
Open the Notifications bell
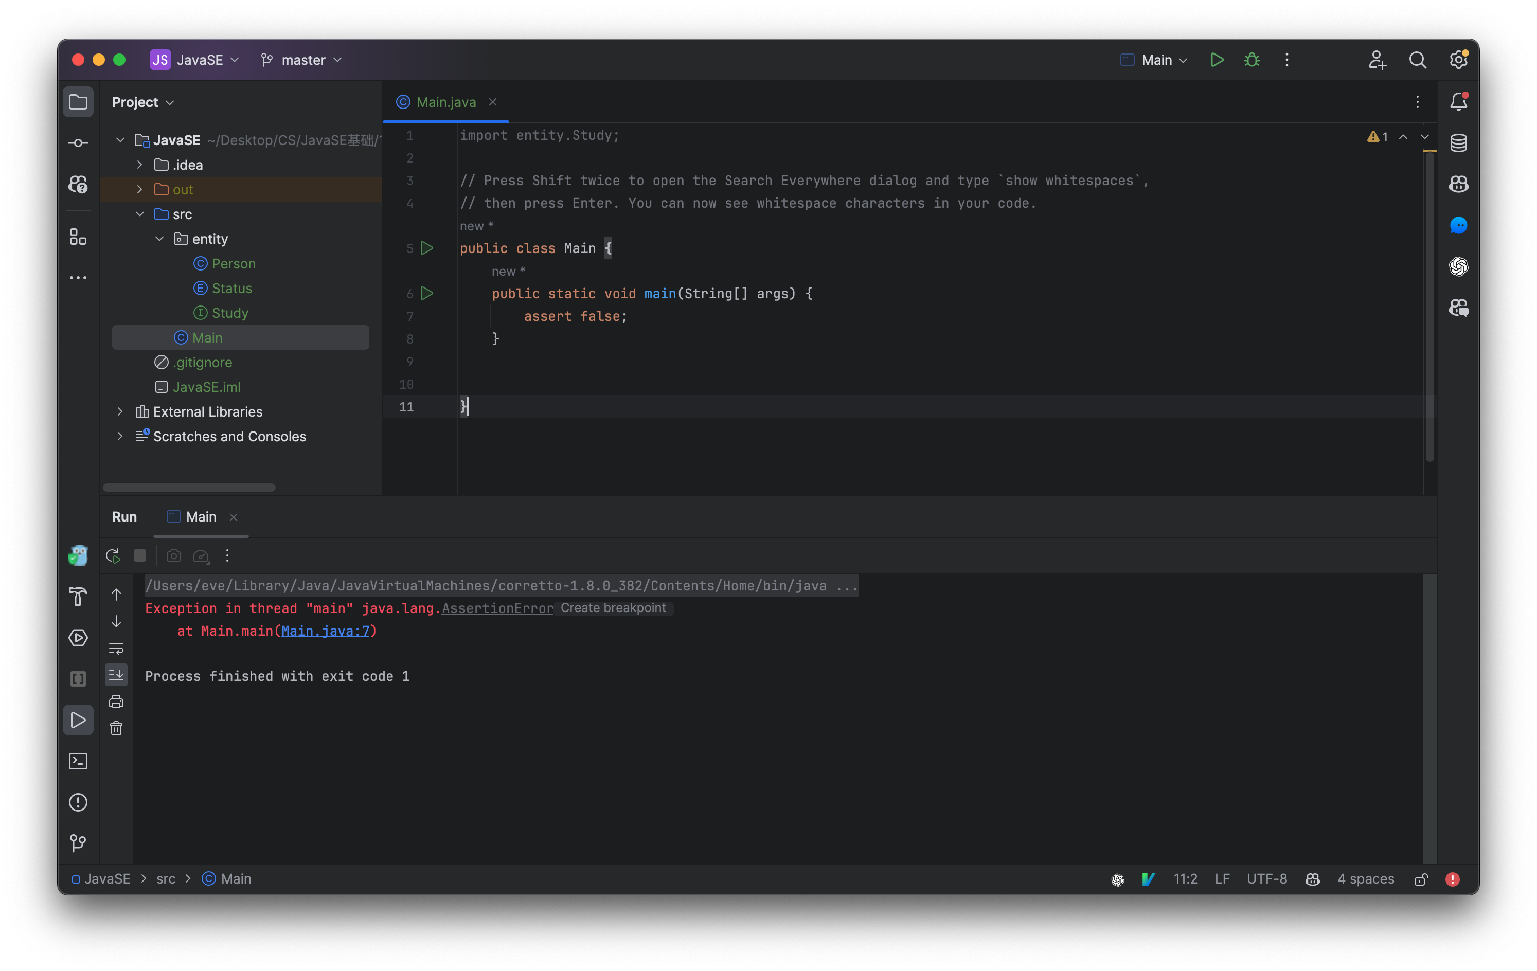[x=1458, y=101]
